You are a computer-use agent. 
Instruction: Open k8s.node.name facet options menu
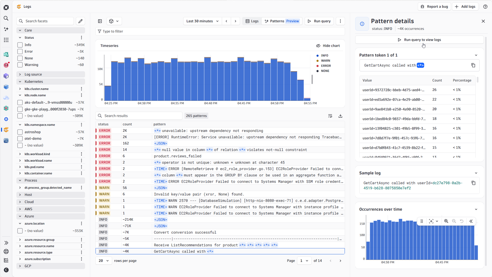[x=81, y=95]
